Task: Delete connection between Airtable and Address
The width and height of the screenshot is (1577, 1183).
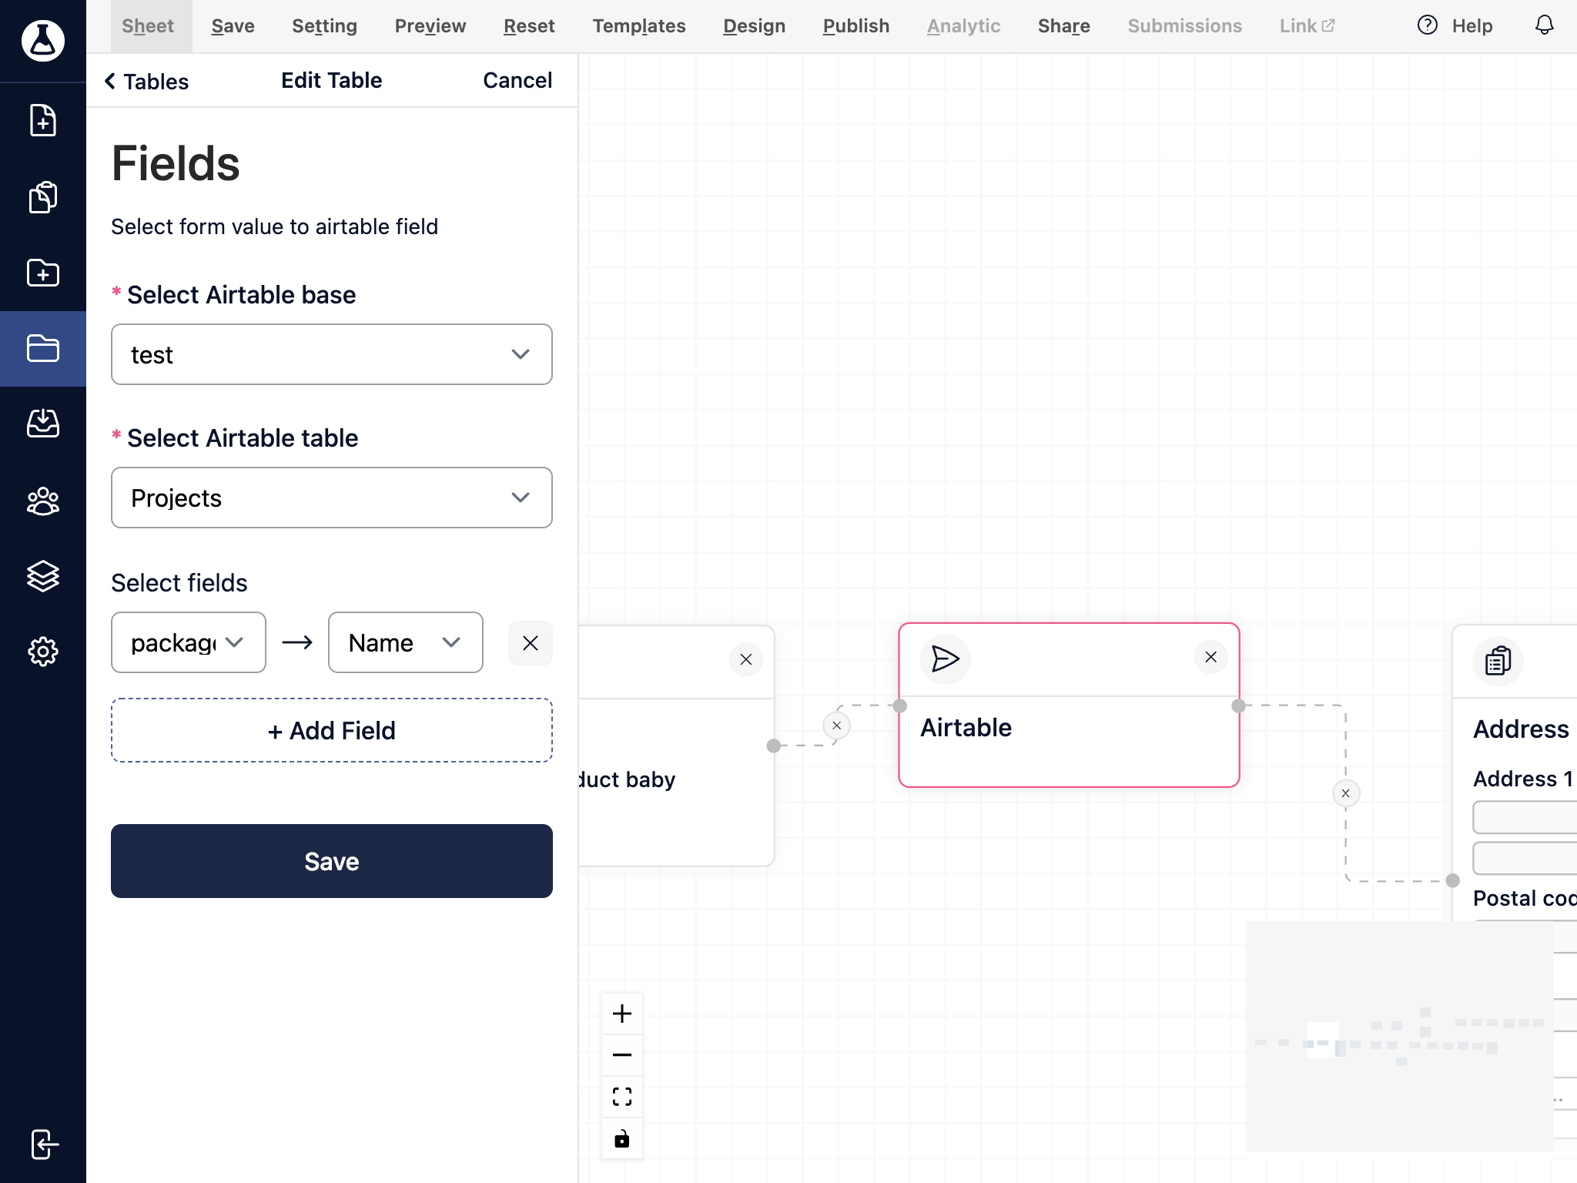Action: pos(1346,793)
